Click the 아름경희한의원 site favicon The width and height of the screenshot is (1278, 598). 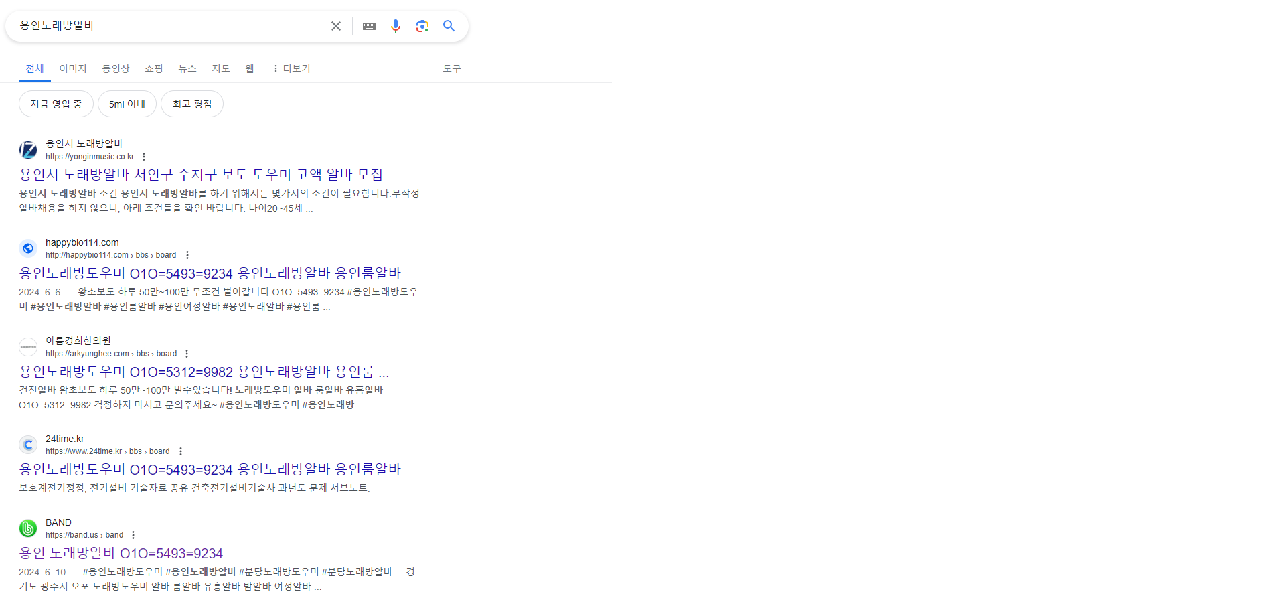[x=28, y=347]
